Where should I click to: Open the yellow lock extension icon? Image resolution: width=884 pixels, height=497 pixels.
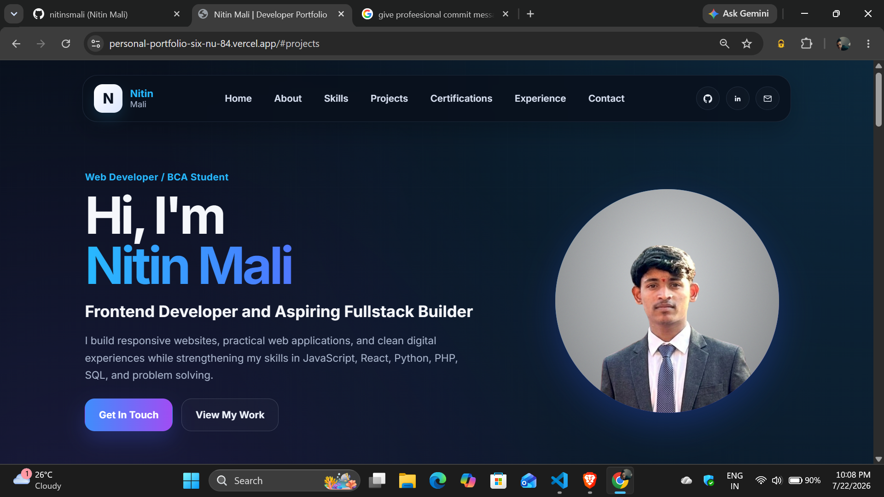(x=781, y=44)
